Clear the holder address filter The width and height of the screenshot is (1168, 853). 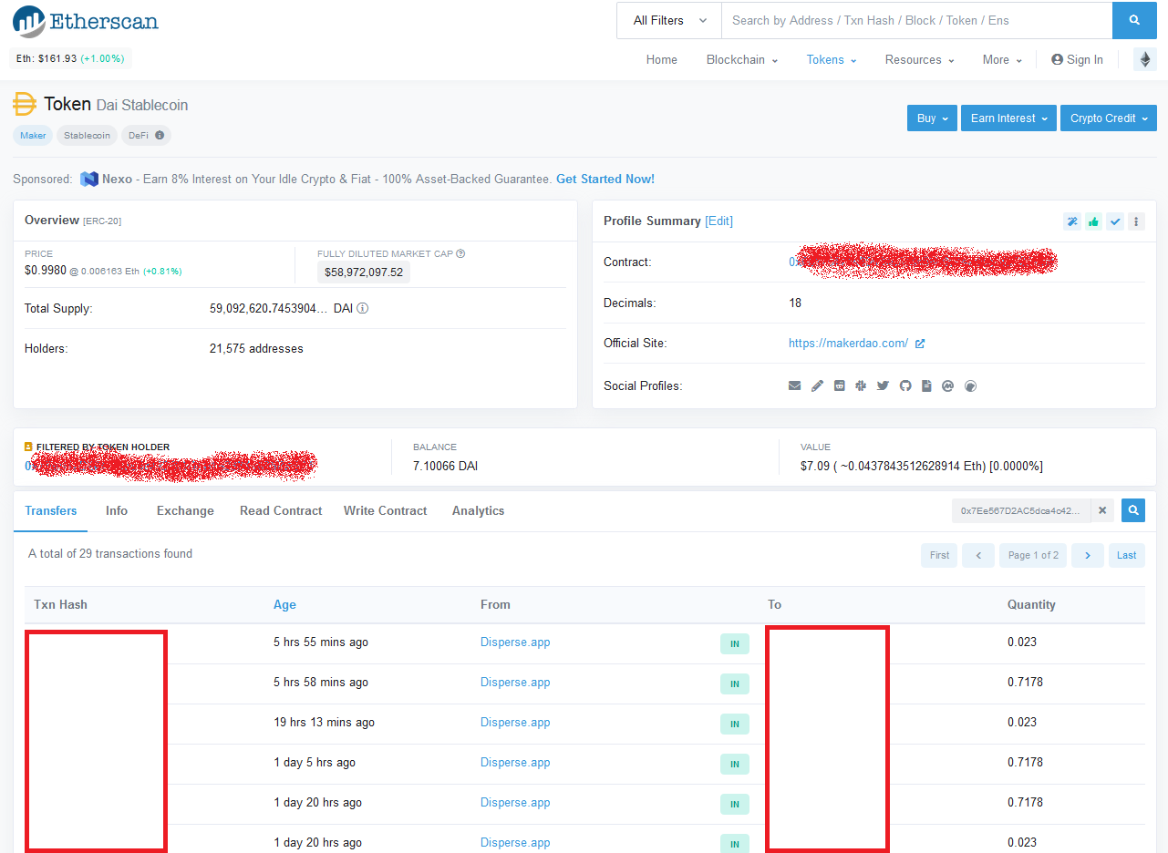1101,511
